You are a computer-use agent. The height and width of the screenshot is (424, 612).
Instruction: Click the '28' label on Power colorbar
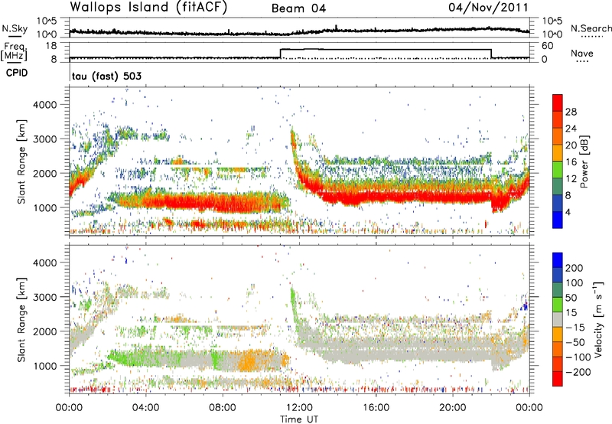pos(571,112)
